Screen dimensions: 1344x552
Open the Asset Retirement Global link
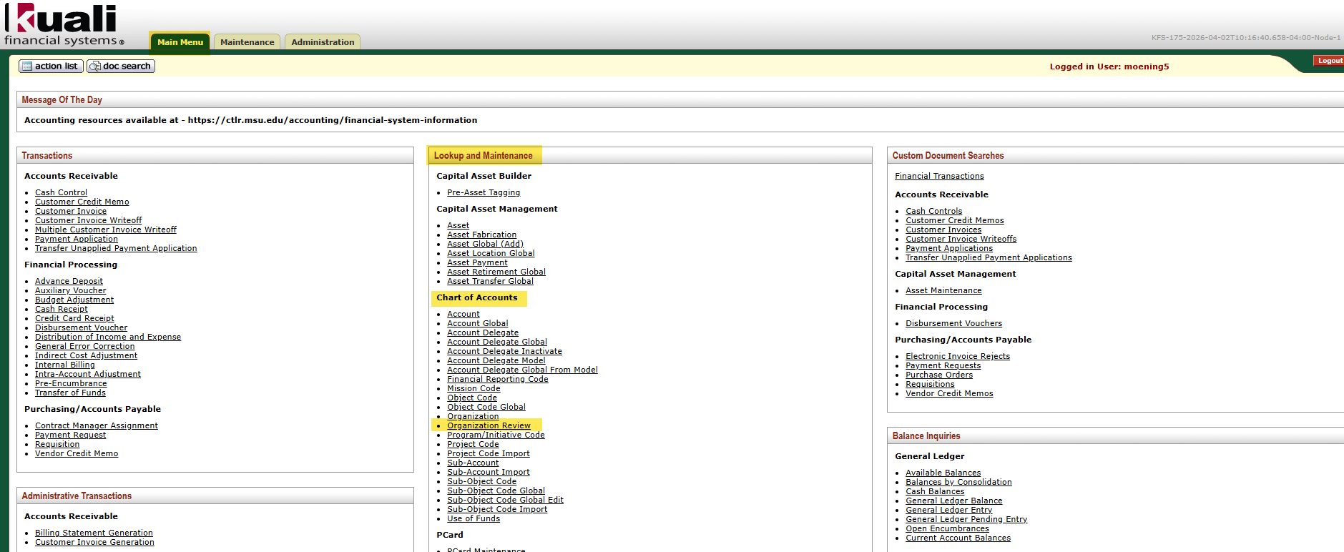(x=496, y=272)
